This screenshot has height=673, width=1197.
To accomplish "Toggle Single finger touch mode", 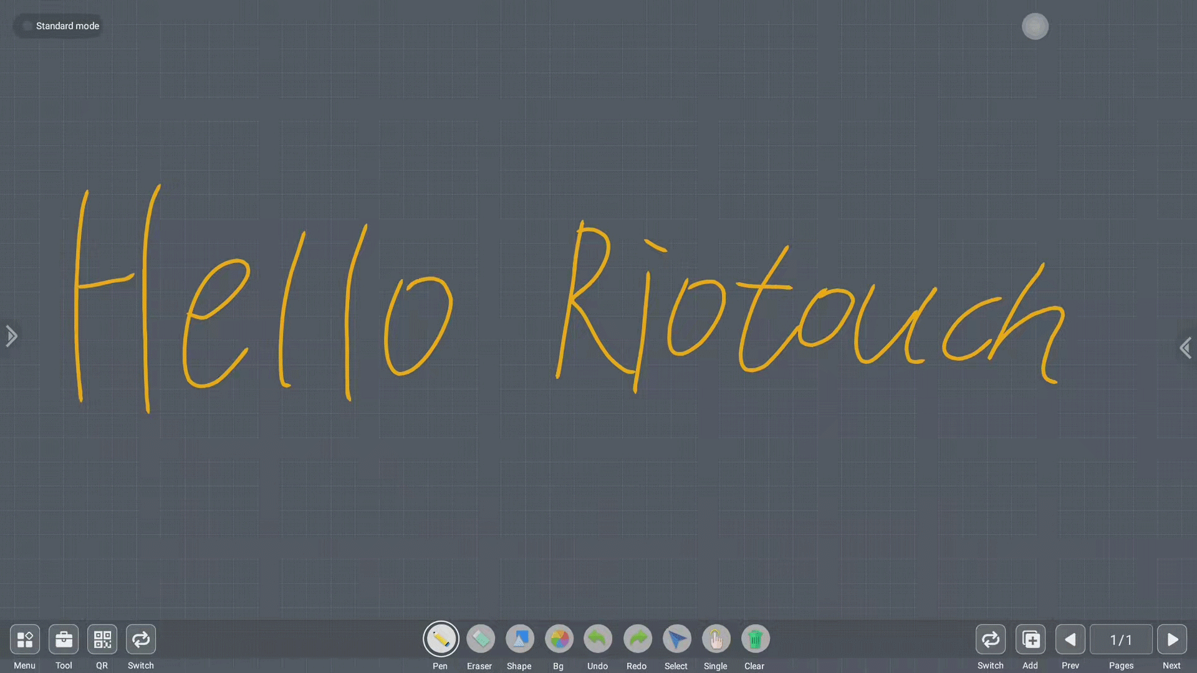I will pos(716,639).
